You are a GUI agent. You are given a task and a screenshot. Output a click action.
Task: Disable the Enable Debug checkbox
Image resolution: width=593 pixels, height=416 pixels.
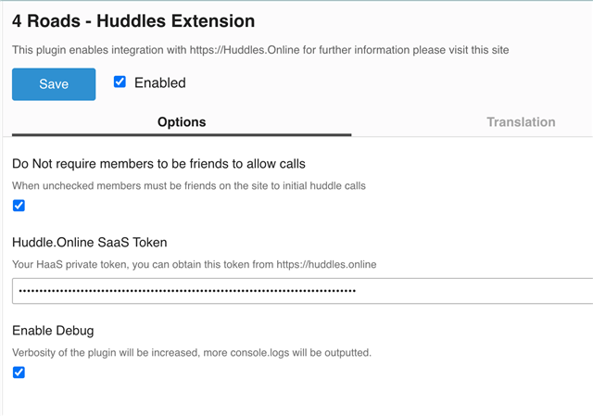point(19,372)
